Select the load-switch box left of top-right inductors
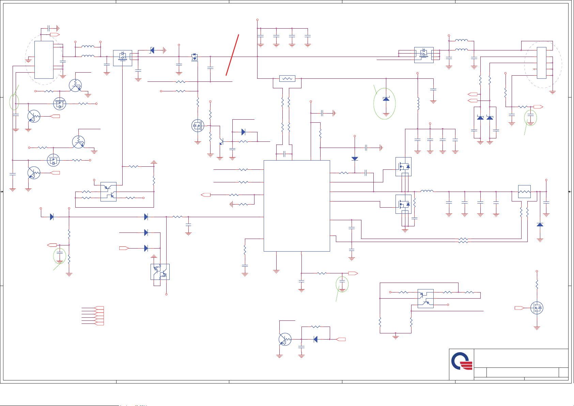 [x=424, y=55]
